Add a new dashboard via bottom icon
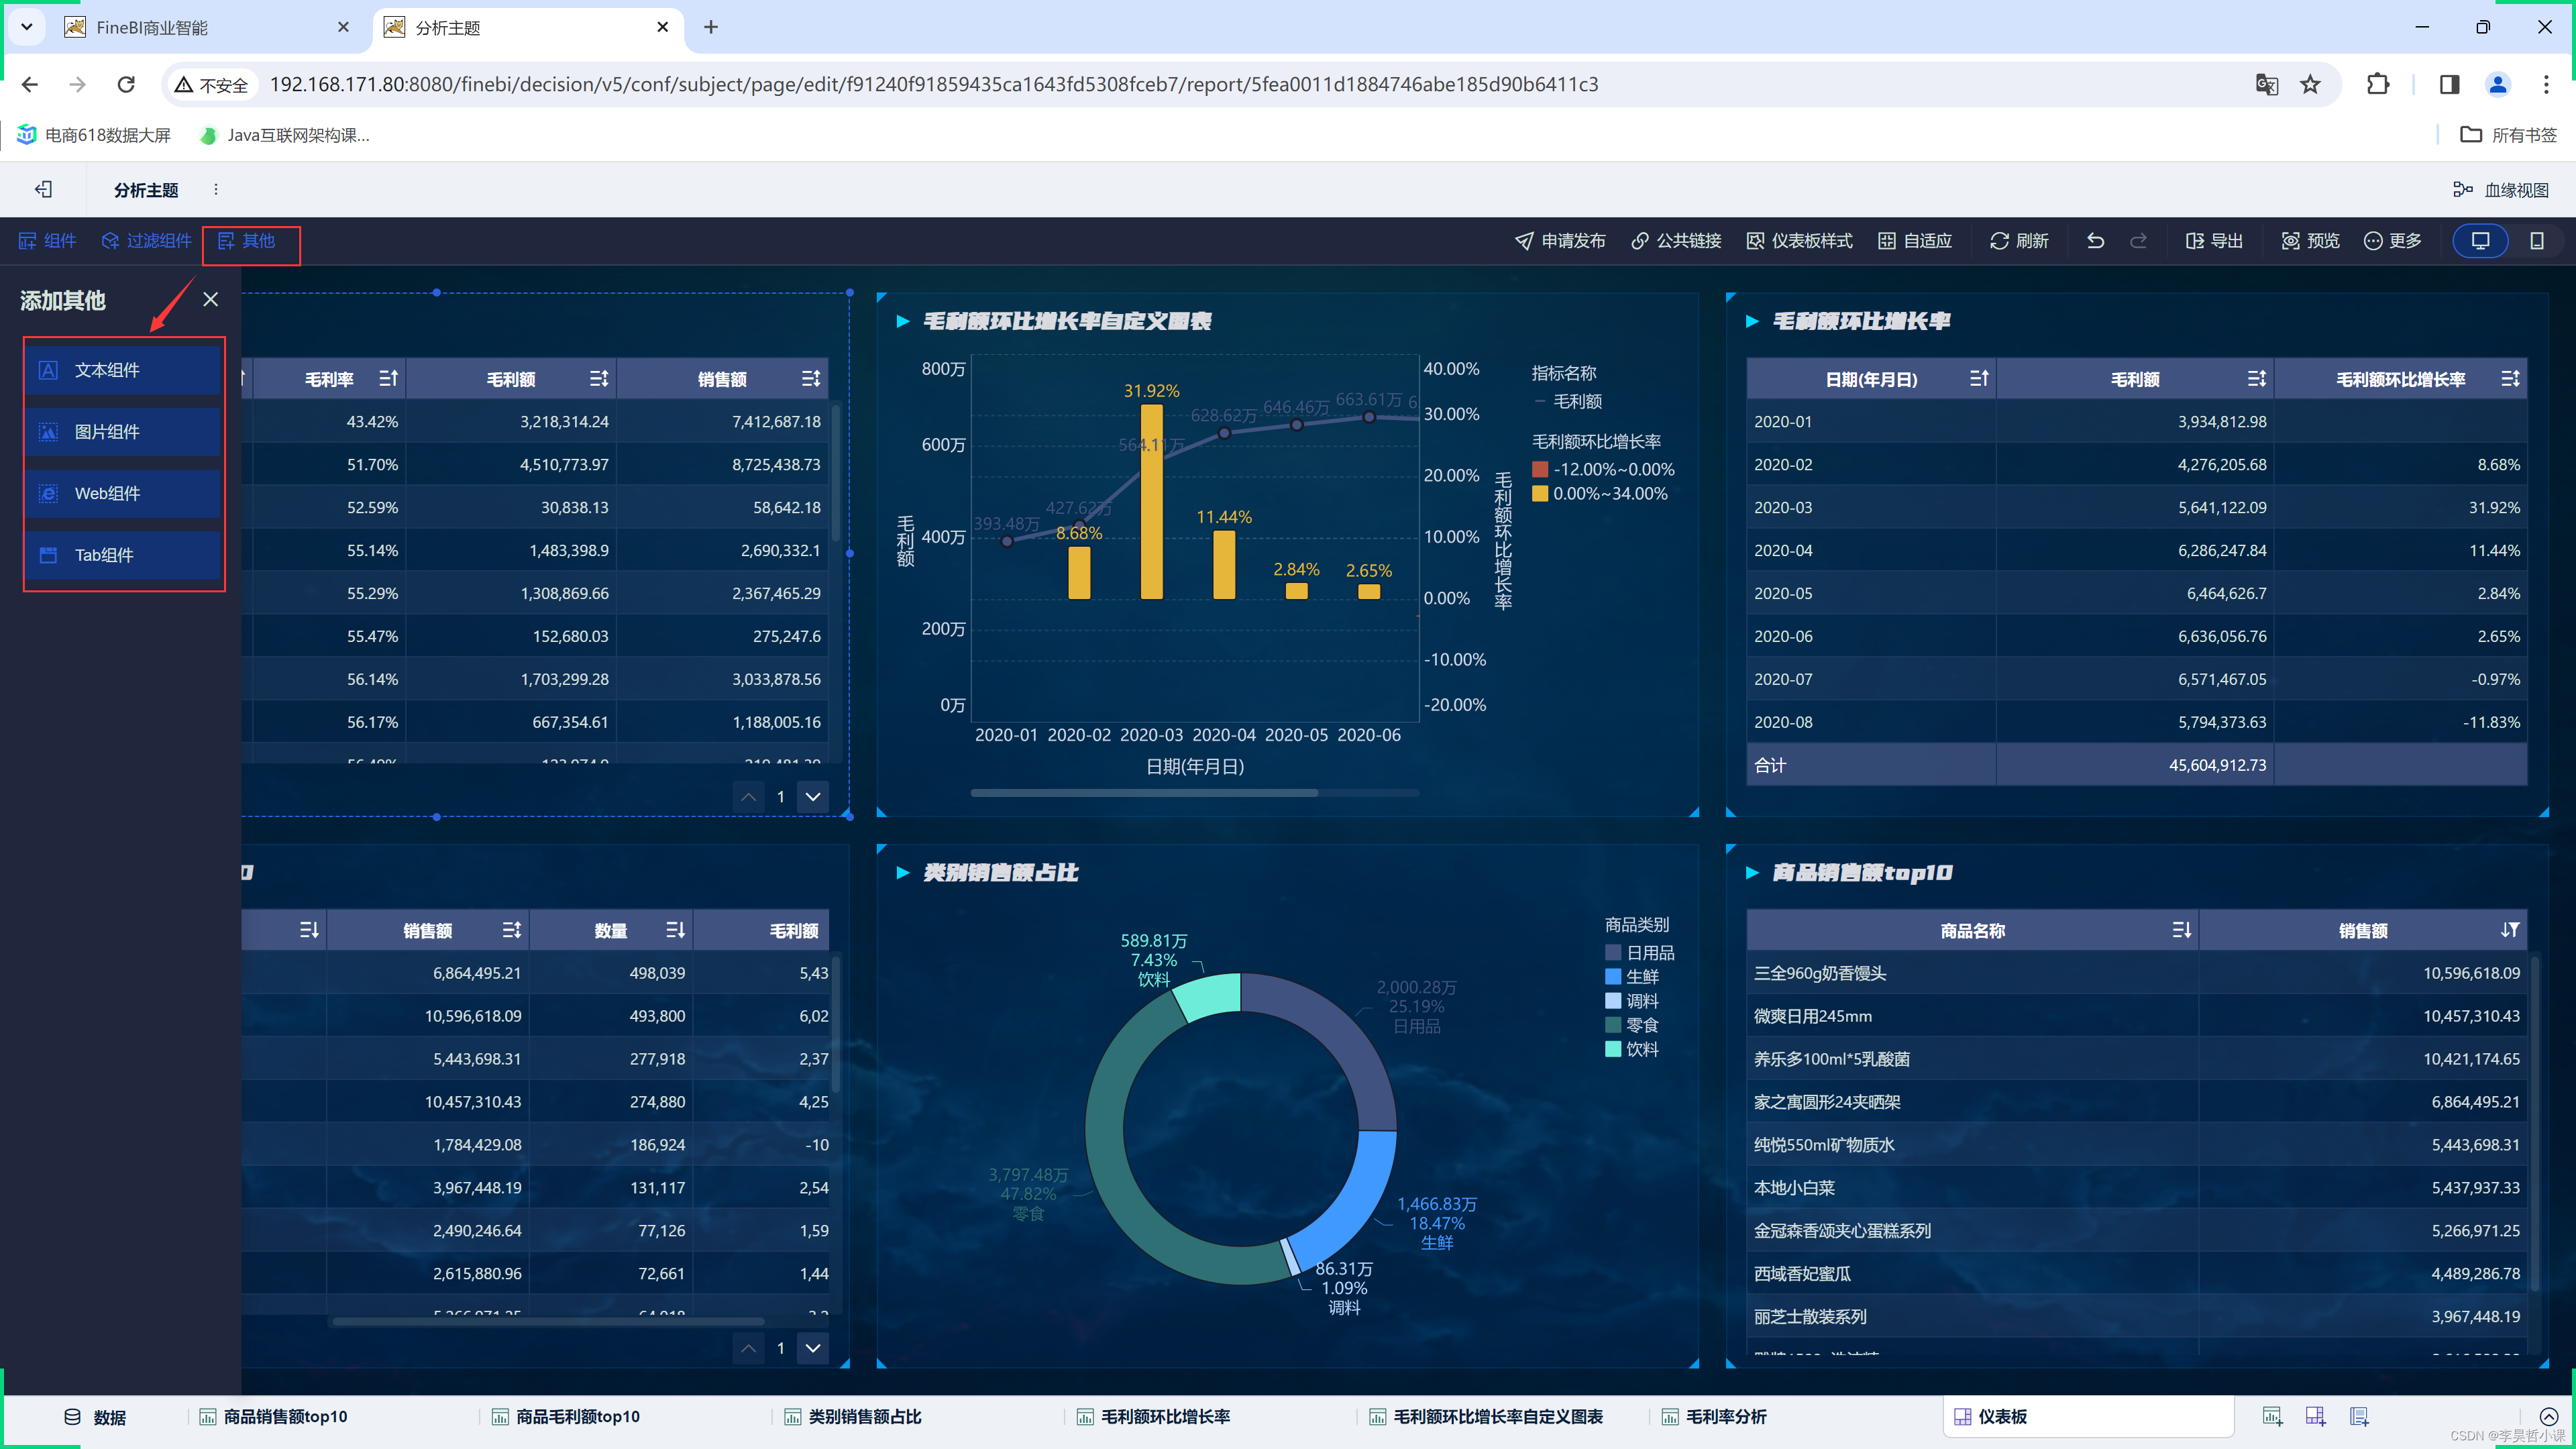Viewport: 2576px width, 1449px height. pos(2315,1417)
